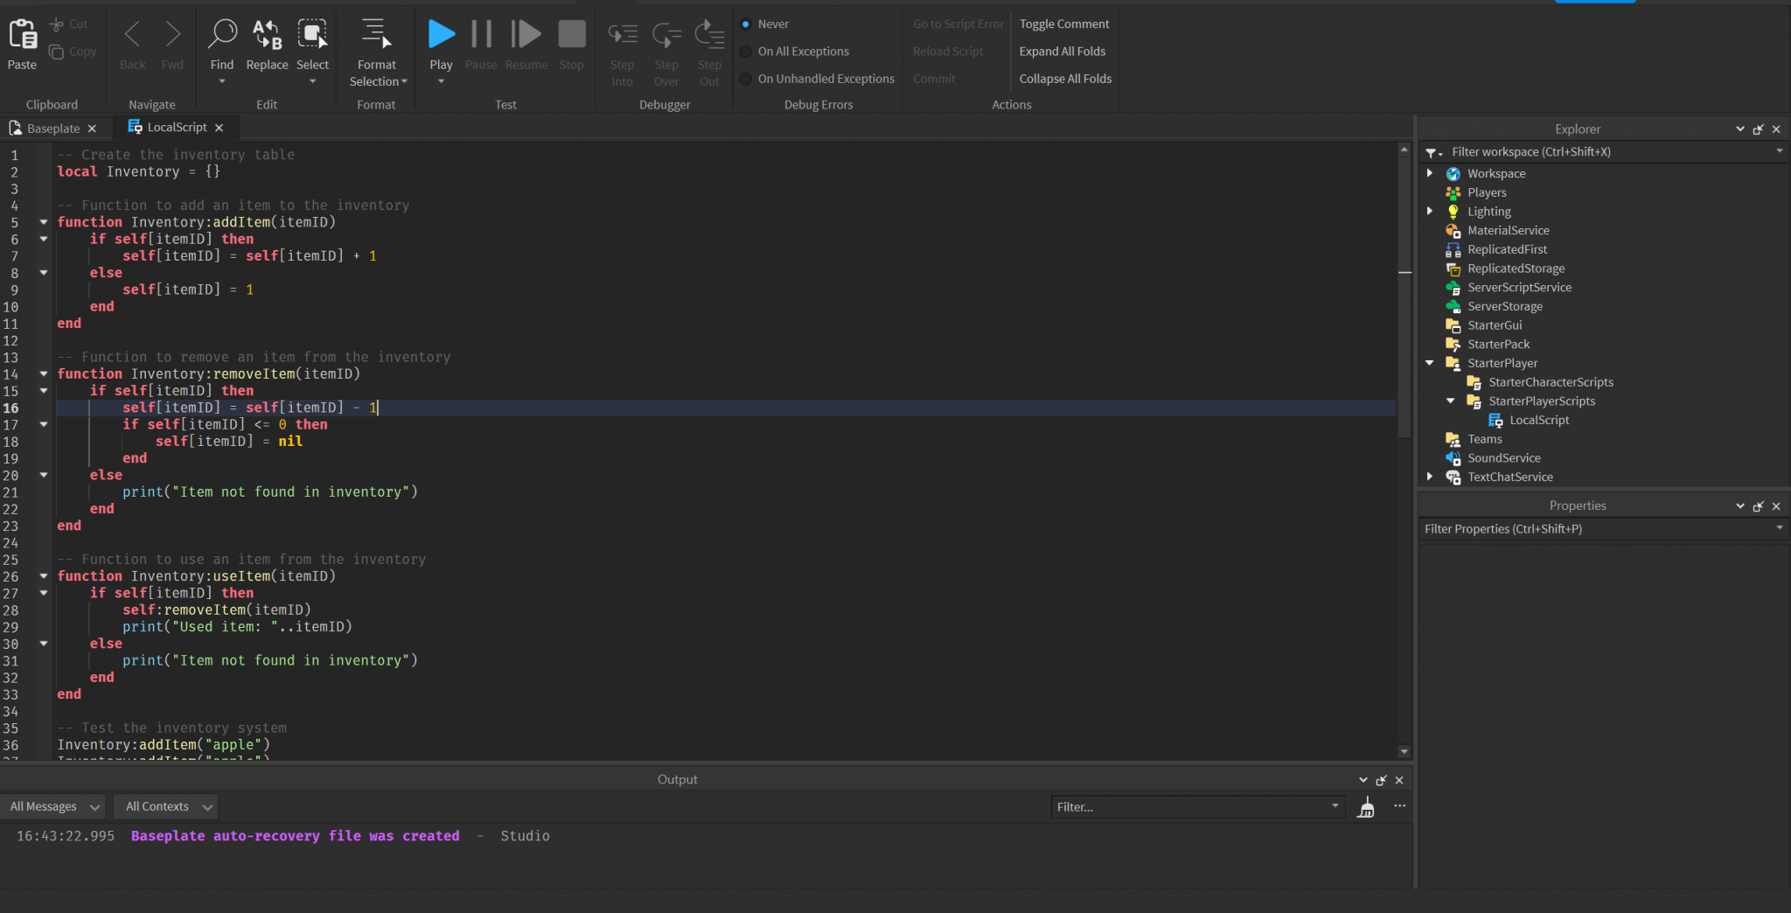Clear the Output window with the broom icon

pos(1366,806)
